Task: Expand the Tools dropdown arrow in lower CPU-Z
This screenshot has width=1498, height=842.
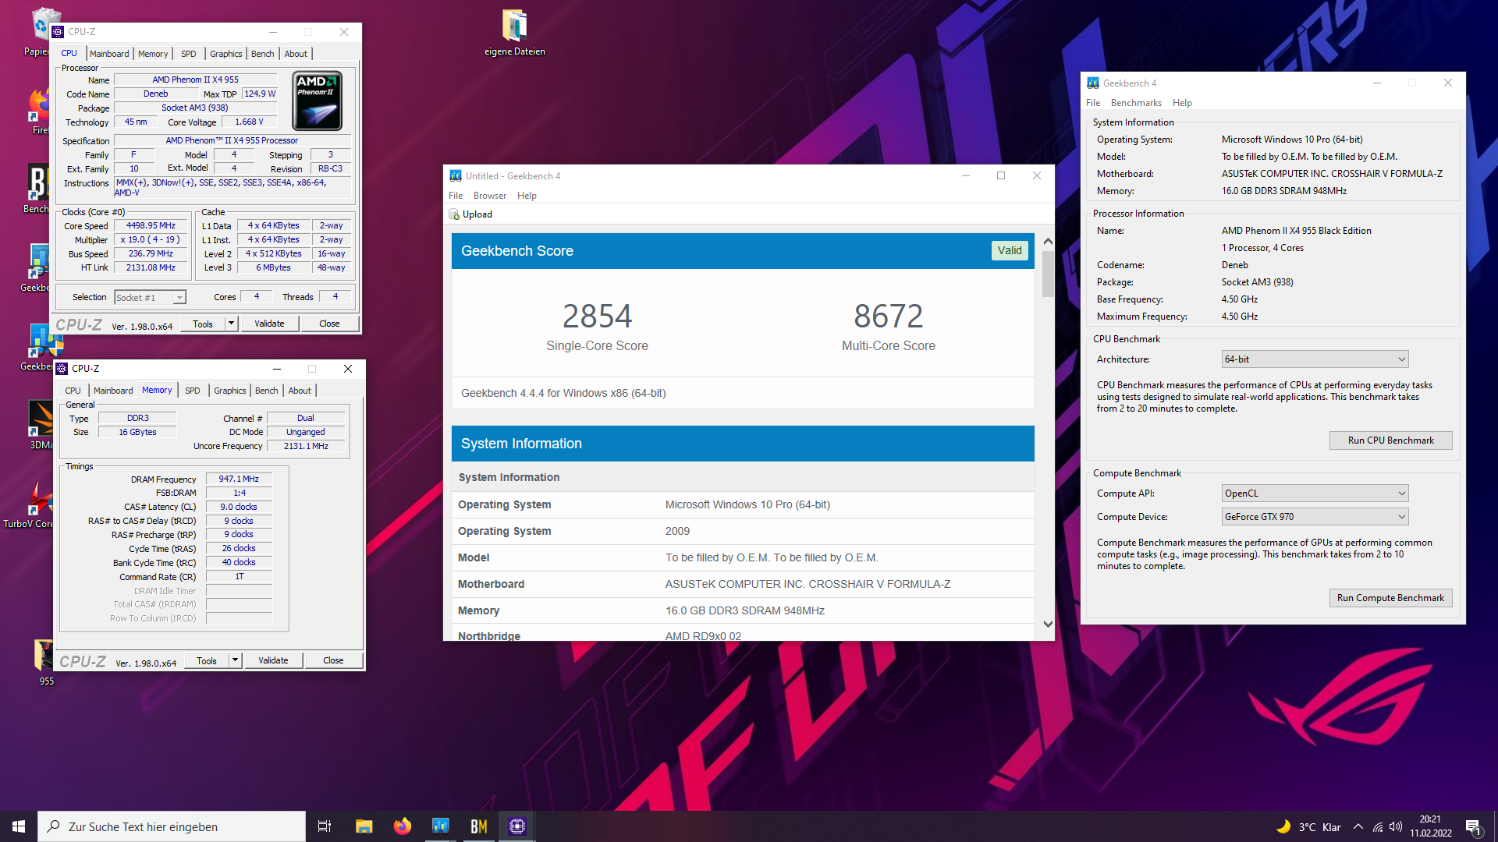Action: pyautogui.click(x=235, y=660)
